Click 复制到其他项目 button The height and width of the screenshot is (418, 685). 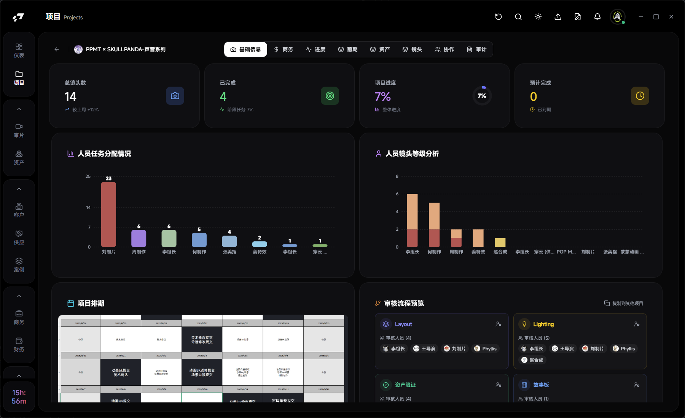(623, 303)
